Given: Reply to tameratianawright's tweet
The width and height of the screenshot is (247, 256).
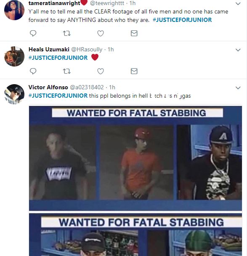Looking at the screenshot, I should [x=33, y=33].
